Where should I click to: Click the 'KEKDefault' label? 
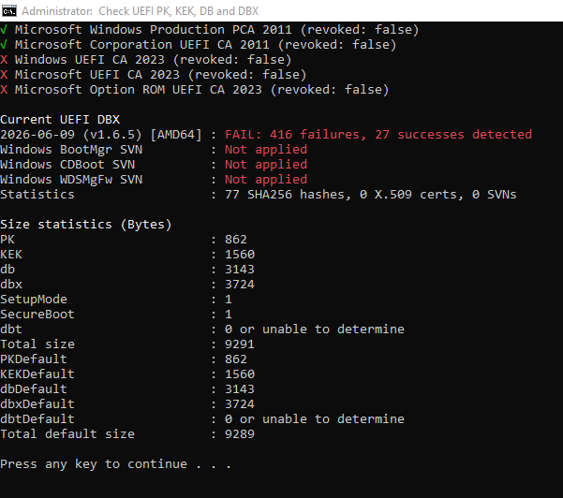click(x=37, y=373)
